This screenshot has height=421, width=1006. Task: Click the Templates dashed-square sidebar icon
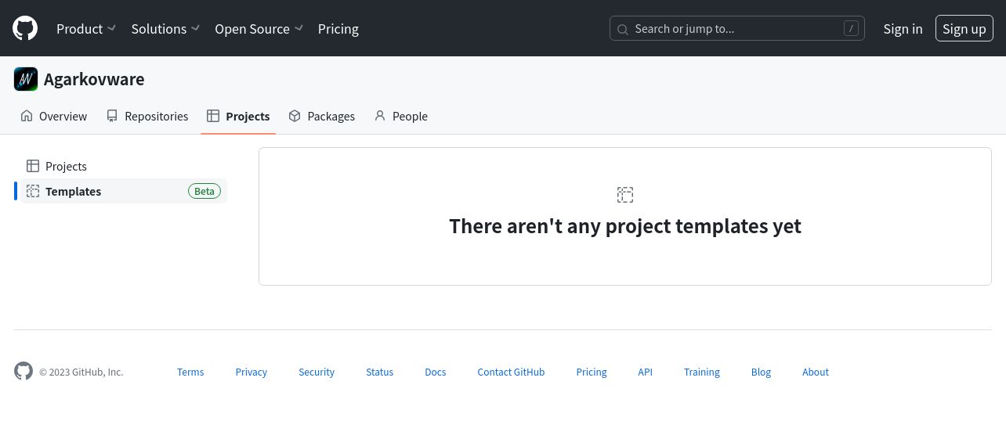pos(33,191)
